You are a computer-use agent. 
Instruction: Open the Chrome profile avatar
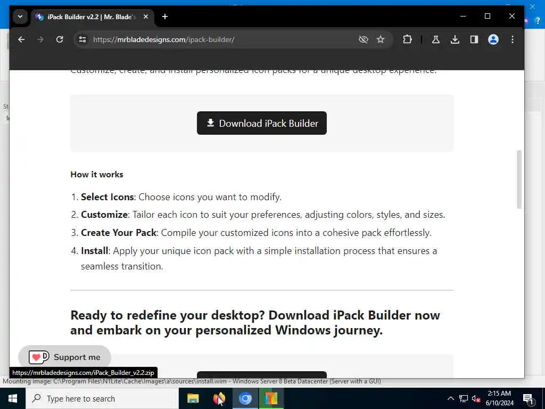(x=493, y=39)
